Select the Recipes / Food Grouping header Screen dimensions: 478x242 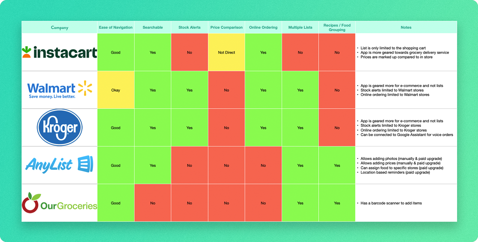pyautogui.click(x=337, y=28)
